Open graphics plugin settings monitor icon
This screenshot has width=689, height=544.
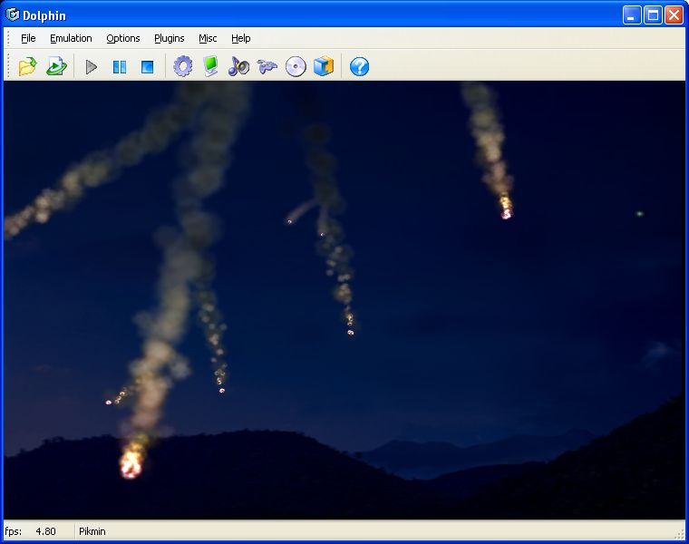pyautogui.click(x=211, y=67)
